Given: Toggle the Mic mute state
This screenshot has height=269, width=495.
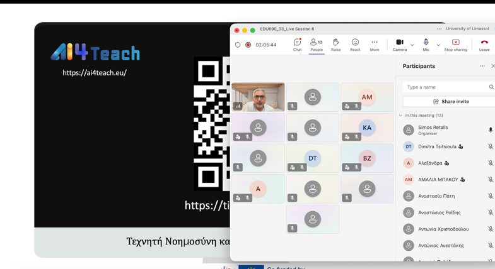Looking at the screenshot, I should click(x=426, y=45).
